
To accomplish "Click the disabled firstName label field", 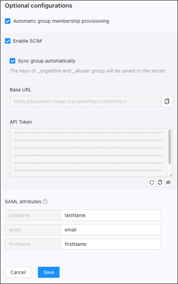I will (33, 244).
